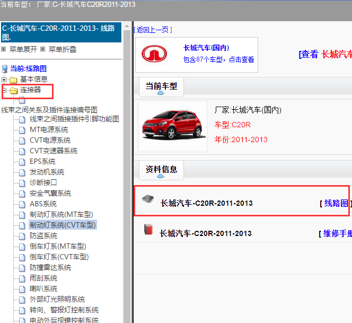Click the document icon beside 发动机系统
The image size is (352, 323).
(x=22, y=172)
